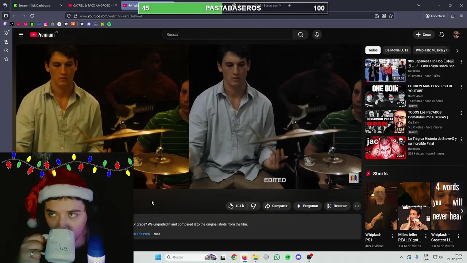Open WhatsApp from the taskbar

(277, 258)
